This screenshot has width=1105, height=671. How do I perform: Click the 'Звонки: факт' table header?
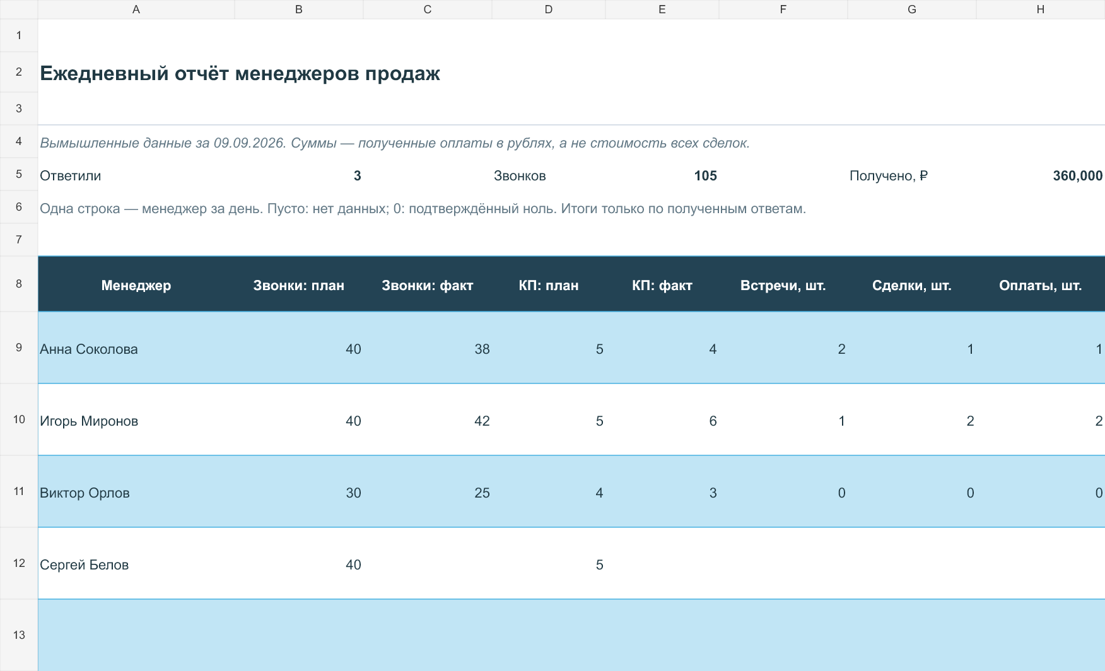(428, 285)
